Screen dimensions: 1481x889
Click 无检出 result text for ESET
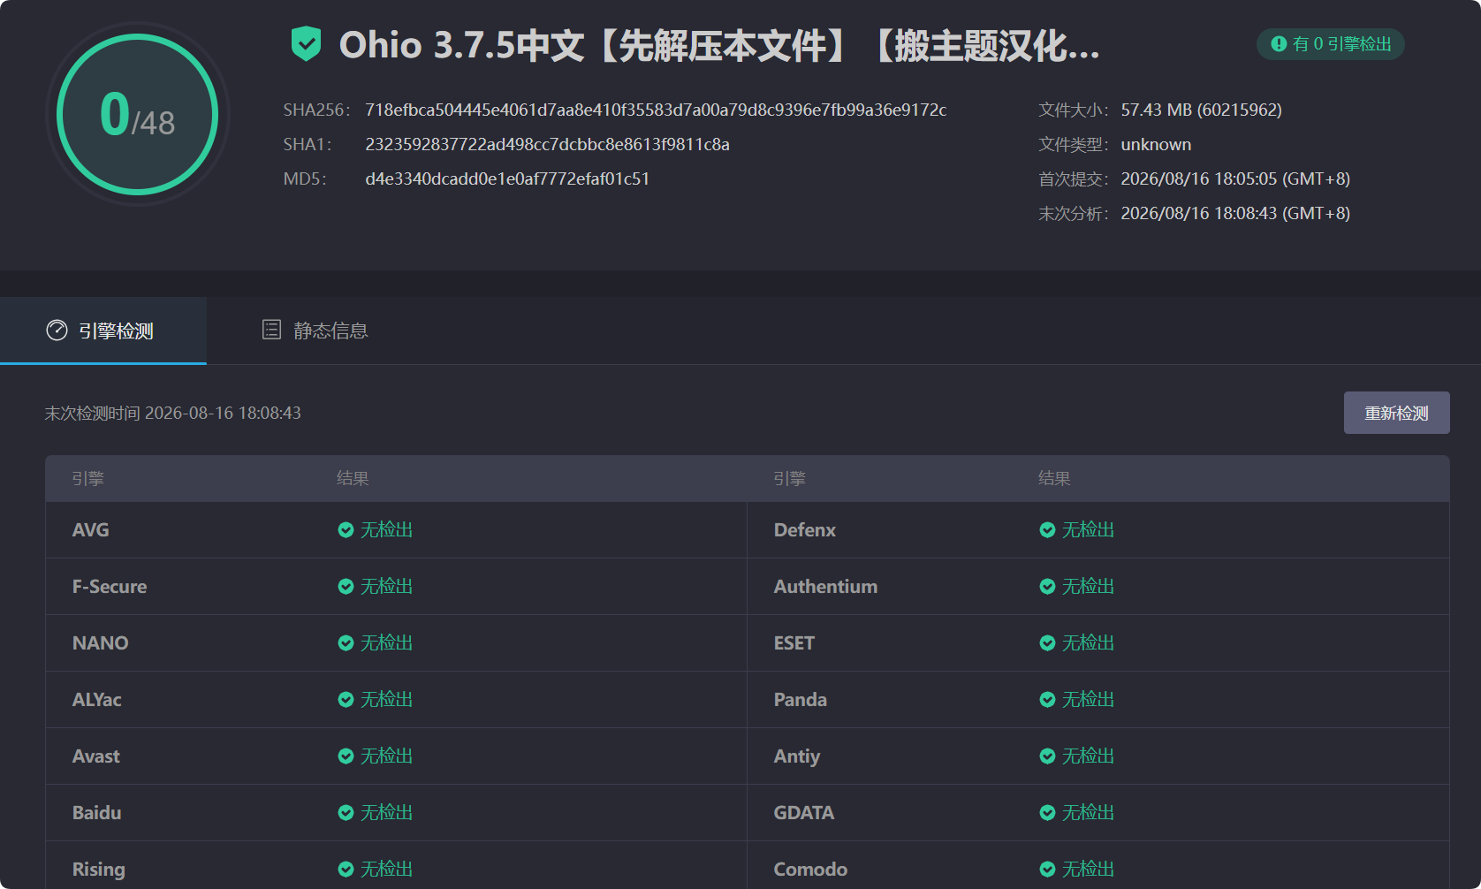(1089, 642)
